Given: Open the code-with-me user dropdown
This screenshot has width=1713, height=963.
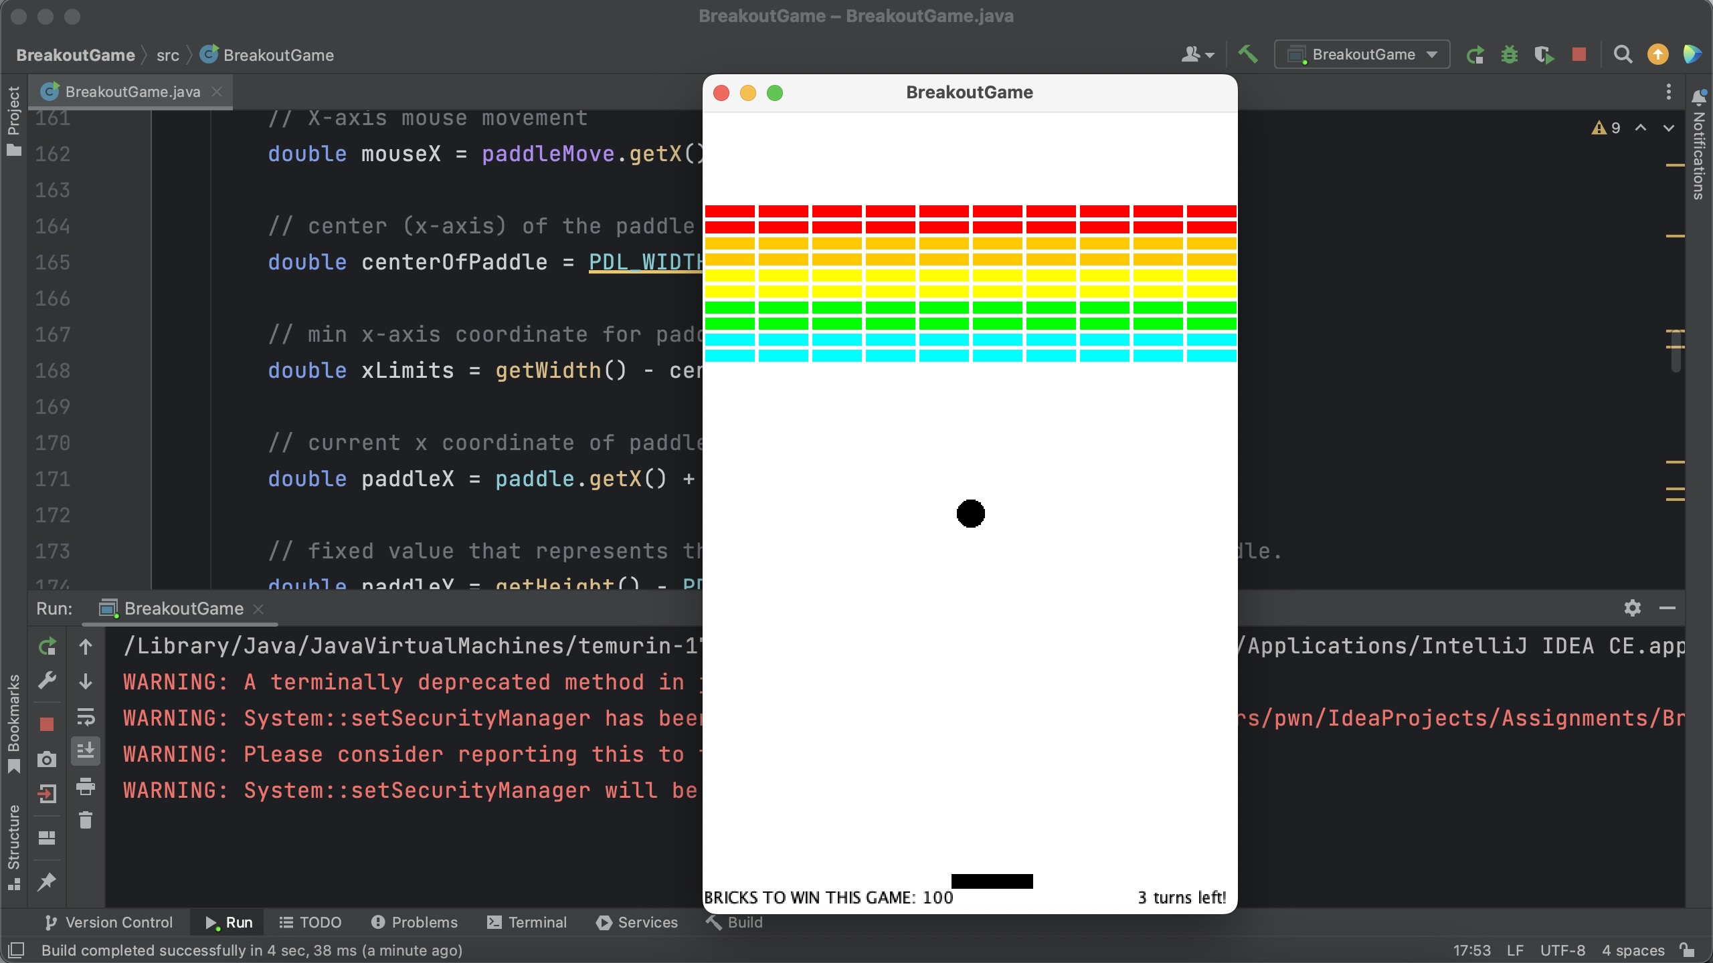Looking at the screenshot, I should pyautogui.click(x=1197, y=54).
